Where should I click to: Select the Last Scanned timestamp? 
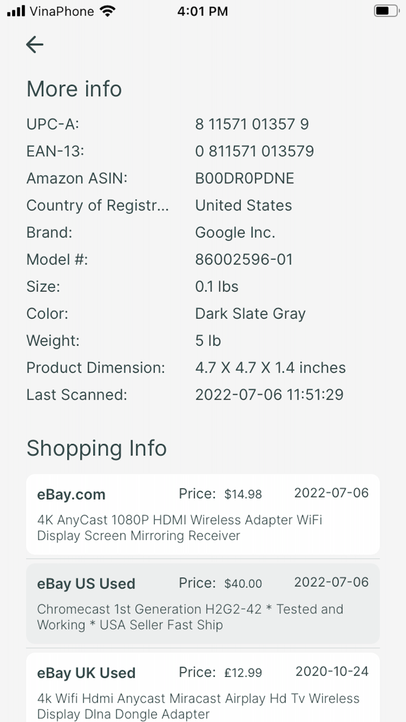pyautogui.click(x=270, y=395)
